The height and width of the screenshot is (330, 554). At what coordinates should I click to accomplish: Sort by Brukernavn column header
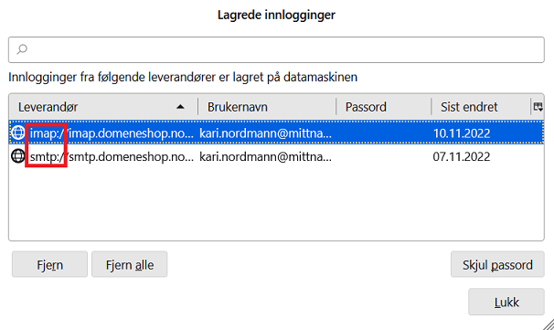[267, 107]
